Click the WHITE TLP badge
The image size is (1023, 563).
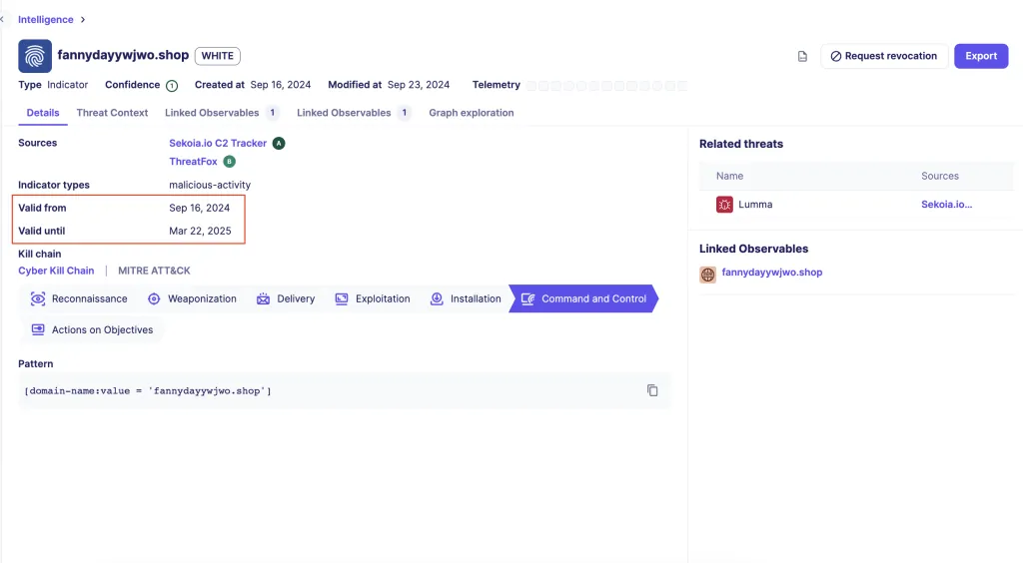(x=217, y=56)
